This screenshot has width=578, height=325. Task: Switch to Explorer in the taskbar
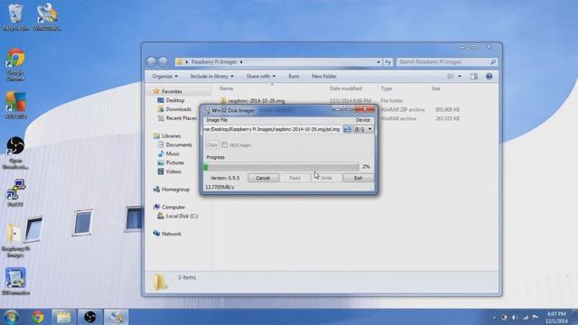[63, 317]
